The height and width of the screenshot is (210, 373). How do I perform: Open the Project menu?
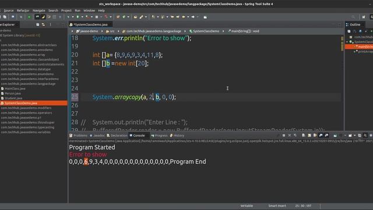pyautogui.click(x=66, y=10)
